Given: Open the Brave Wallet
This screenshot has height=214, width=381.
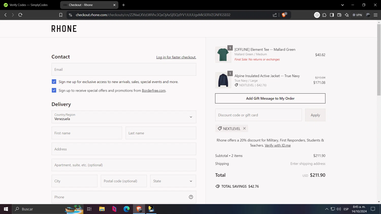Looking at the screenshot, I should 339,15.
